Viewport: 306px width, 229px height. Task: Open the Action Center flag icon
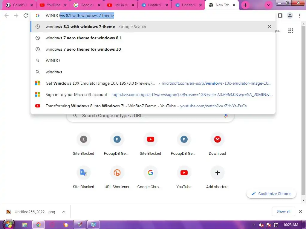tap(269, 225)
